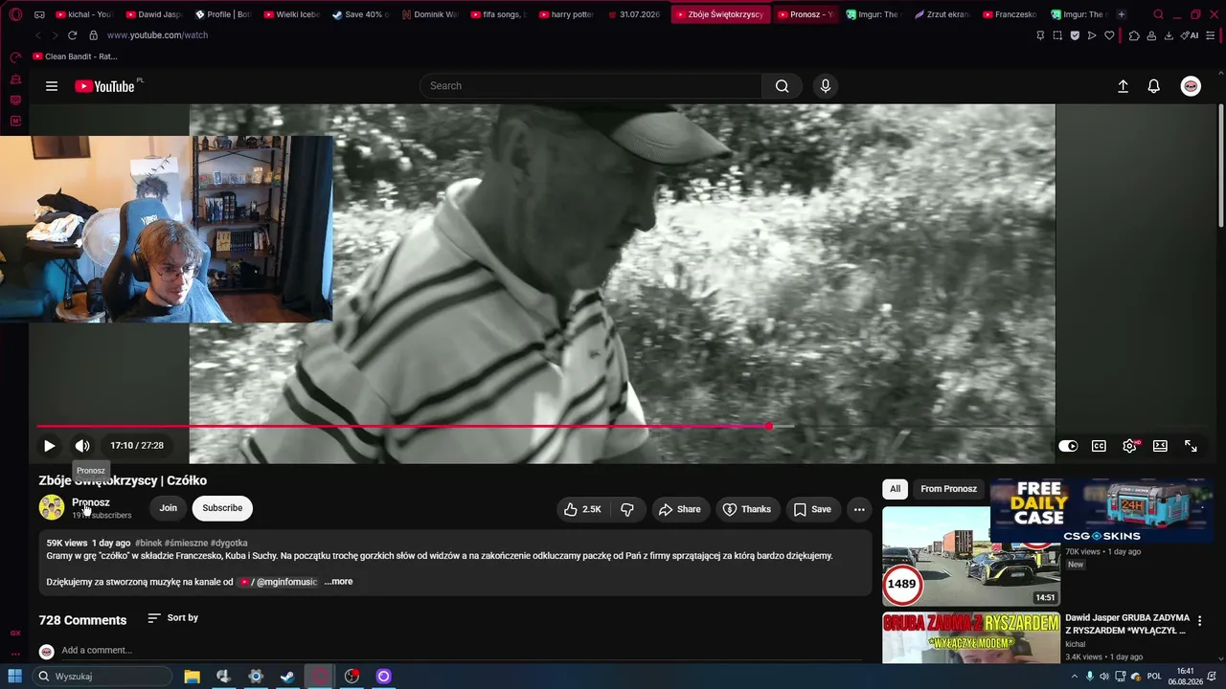
Task: Open the YouTube account avatar menu
Action: pos(1191,86)
